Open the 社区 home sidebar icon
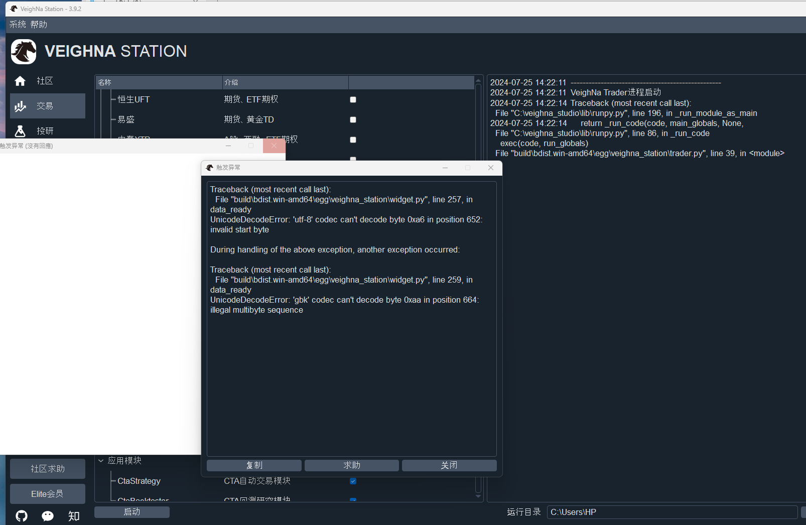This screenshot has height=525, width=806. [20, 81]
